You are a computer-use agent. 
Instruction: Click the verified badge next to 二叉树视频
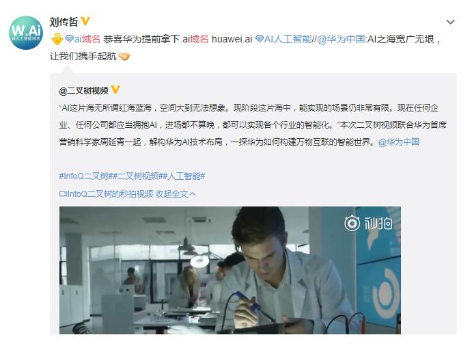coord(115,90)
